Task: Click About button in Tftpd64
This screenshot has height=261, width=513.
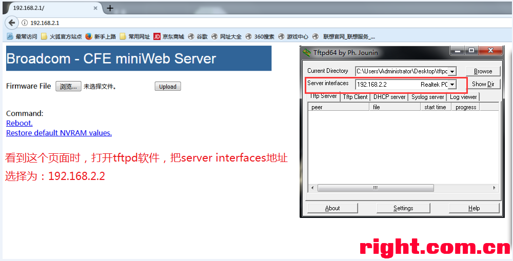Action: point(332,208)
